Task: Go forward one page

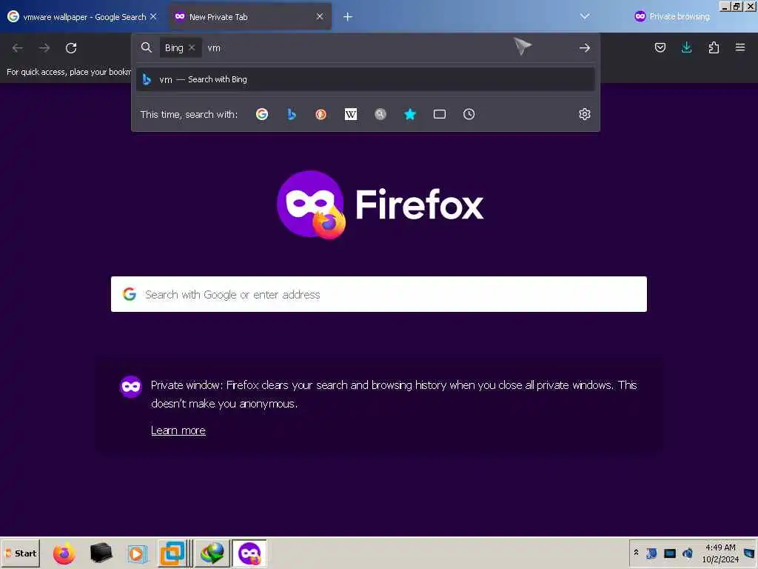Action: point(44,48)
